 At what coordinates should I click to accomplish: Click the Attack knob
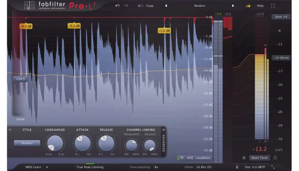click(82, 143)
